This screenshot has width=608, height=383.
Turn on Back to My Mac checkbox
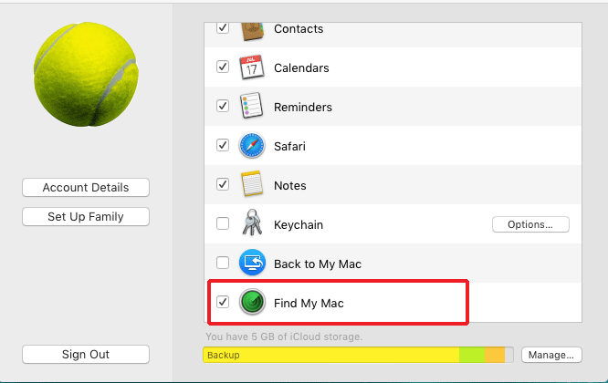tap(223, 264)
